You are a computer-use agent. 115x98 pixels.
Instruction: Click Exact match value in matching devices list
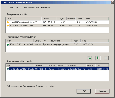point(38,45)
